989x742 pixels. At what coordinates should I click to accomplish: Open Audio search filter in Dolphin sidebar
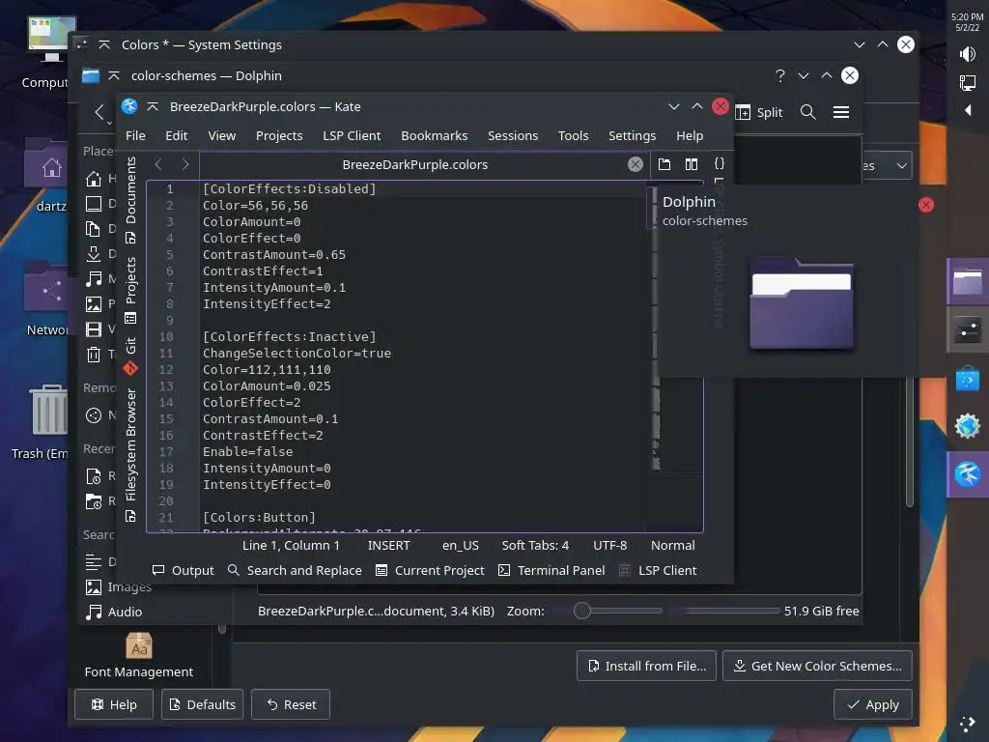pyautogui.click(x=114, y=612)
